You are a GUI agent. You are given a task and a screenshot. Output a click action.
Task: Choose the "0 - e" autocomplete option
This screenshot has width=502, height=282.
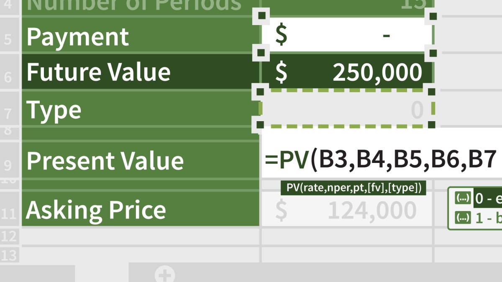coord(488,199)
